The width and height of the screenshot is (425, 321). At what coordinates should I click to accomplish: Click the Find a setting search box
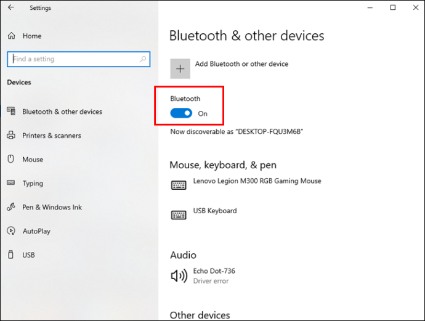point(79,59)
